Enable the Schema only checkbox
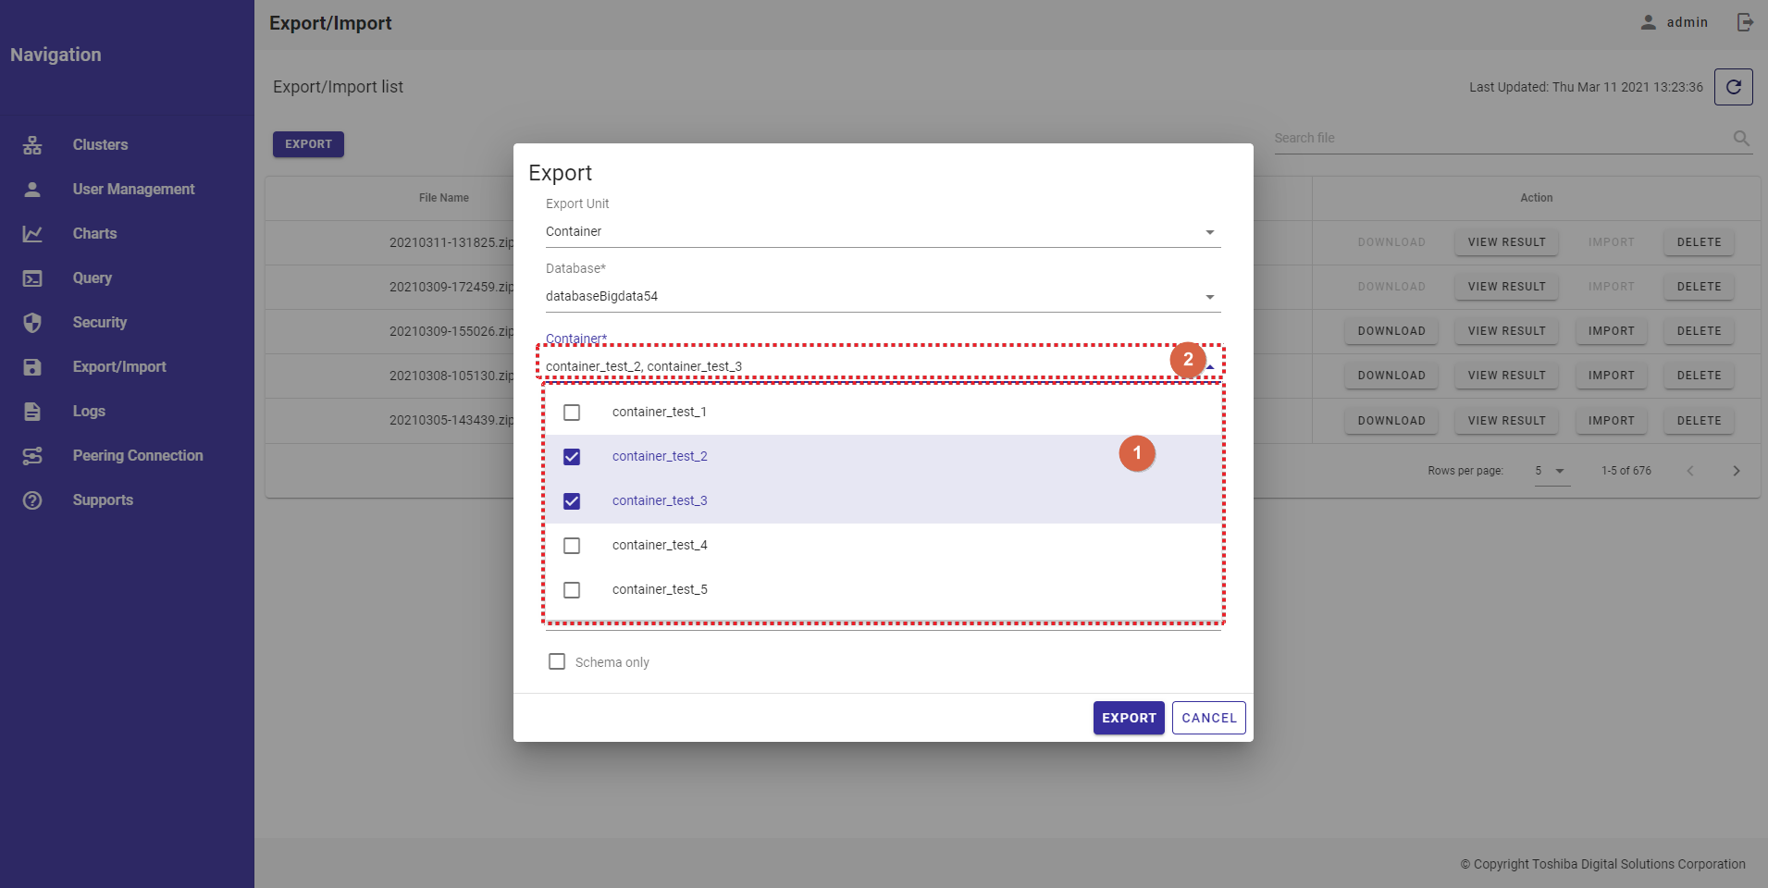 tap(557, 661)
